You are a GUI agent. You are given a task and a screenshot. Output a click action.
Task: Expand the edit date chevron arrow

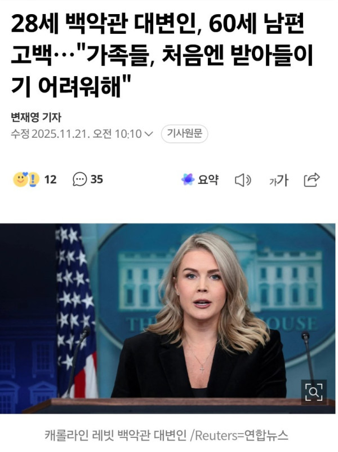pyautogui.click(x=149, y=134)
